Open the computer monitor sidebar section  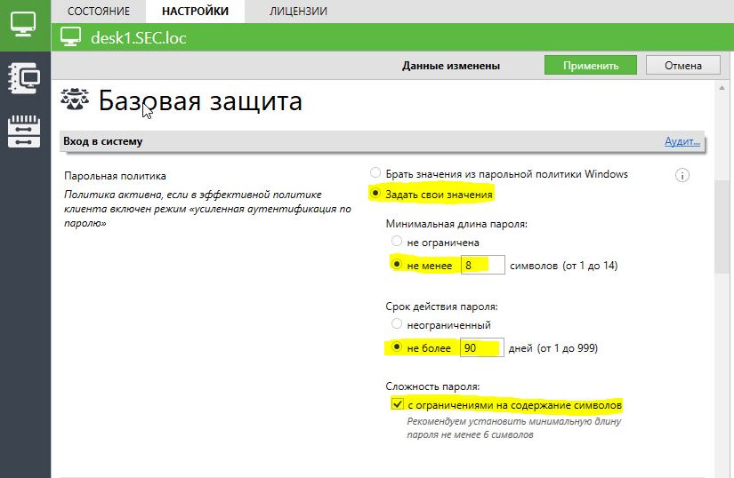click(x=23, y=24)
